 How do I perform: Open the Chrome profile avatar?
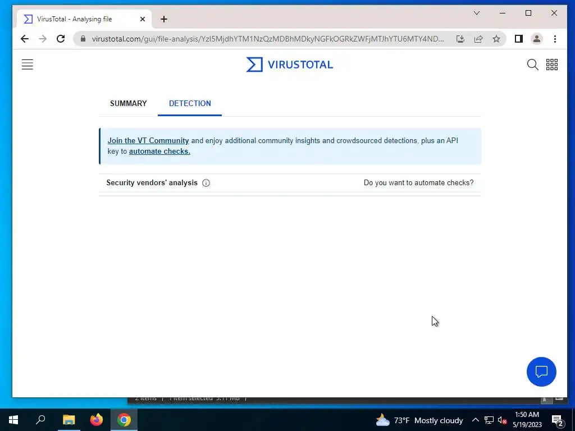pyautogui.click(x=536, y=39)
